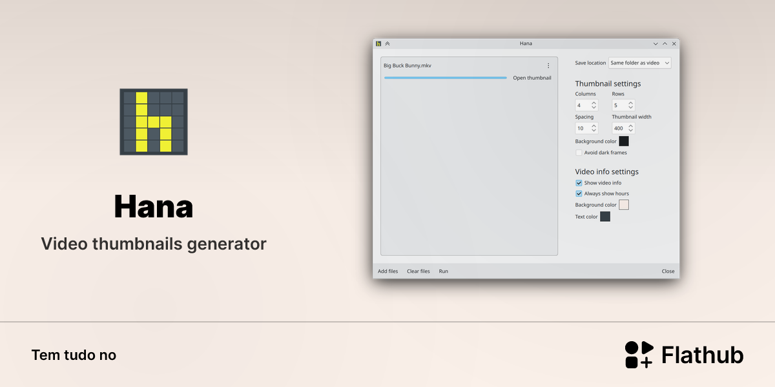Click the Video info settings heading

(606, 172)
